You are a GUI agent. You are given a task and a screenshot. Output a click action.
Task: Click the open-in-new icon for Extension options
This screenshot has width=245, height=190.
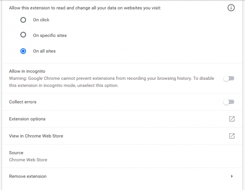pos(232,119)
